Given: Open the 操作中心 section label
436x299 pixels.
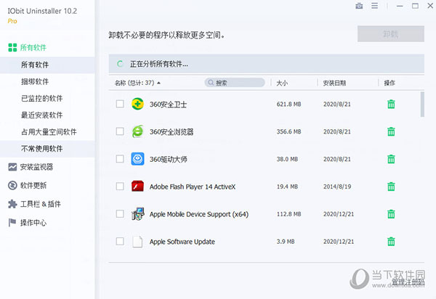Looking at the screenshot, I should pyautogui.click(x=33, y=223).
